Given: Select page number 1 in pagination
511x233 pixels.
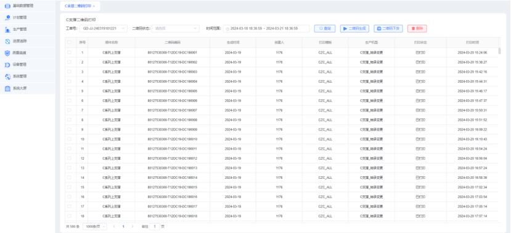Looking at the screenshot, I should tap(123, 226).
